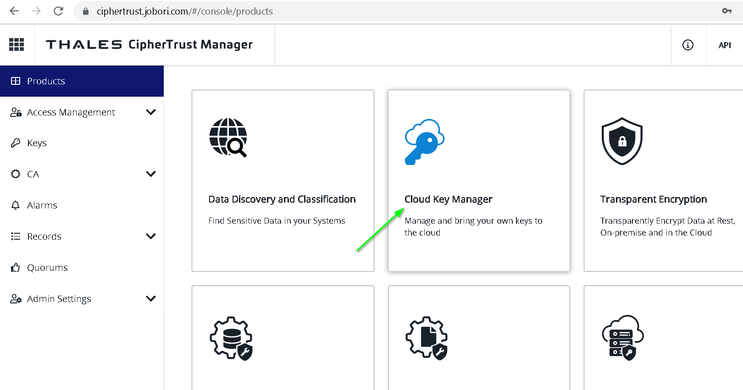Open the API link in header
Image resolution: width=743 pixels, height=390 pixels.
point(725,45)
